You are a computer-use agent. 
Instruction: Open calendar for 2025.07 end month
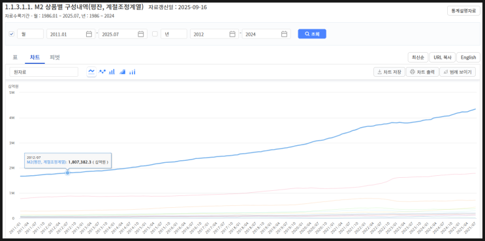[x=141, y=34]
